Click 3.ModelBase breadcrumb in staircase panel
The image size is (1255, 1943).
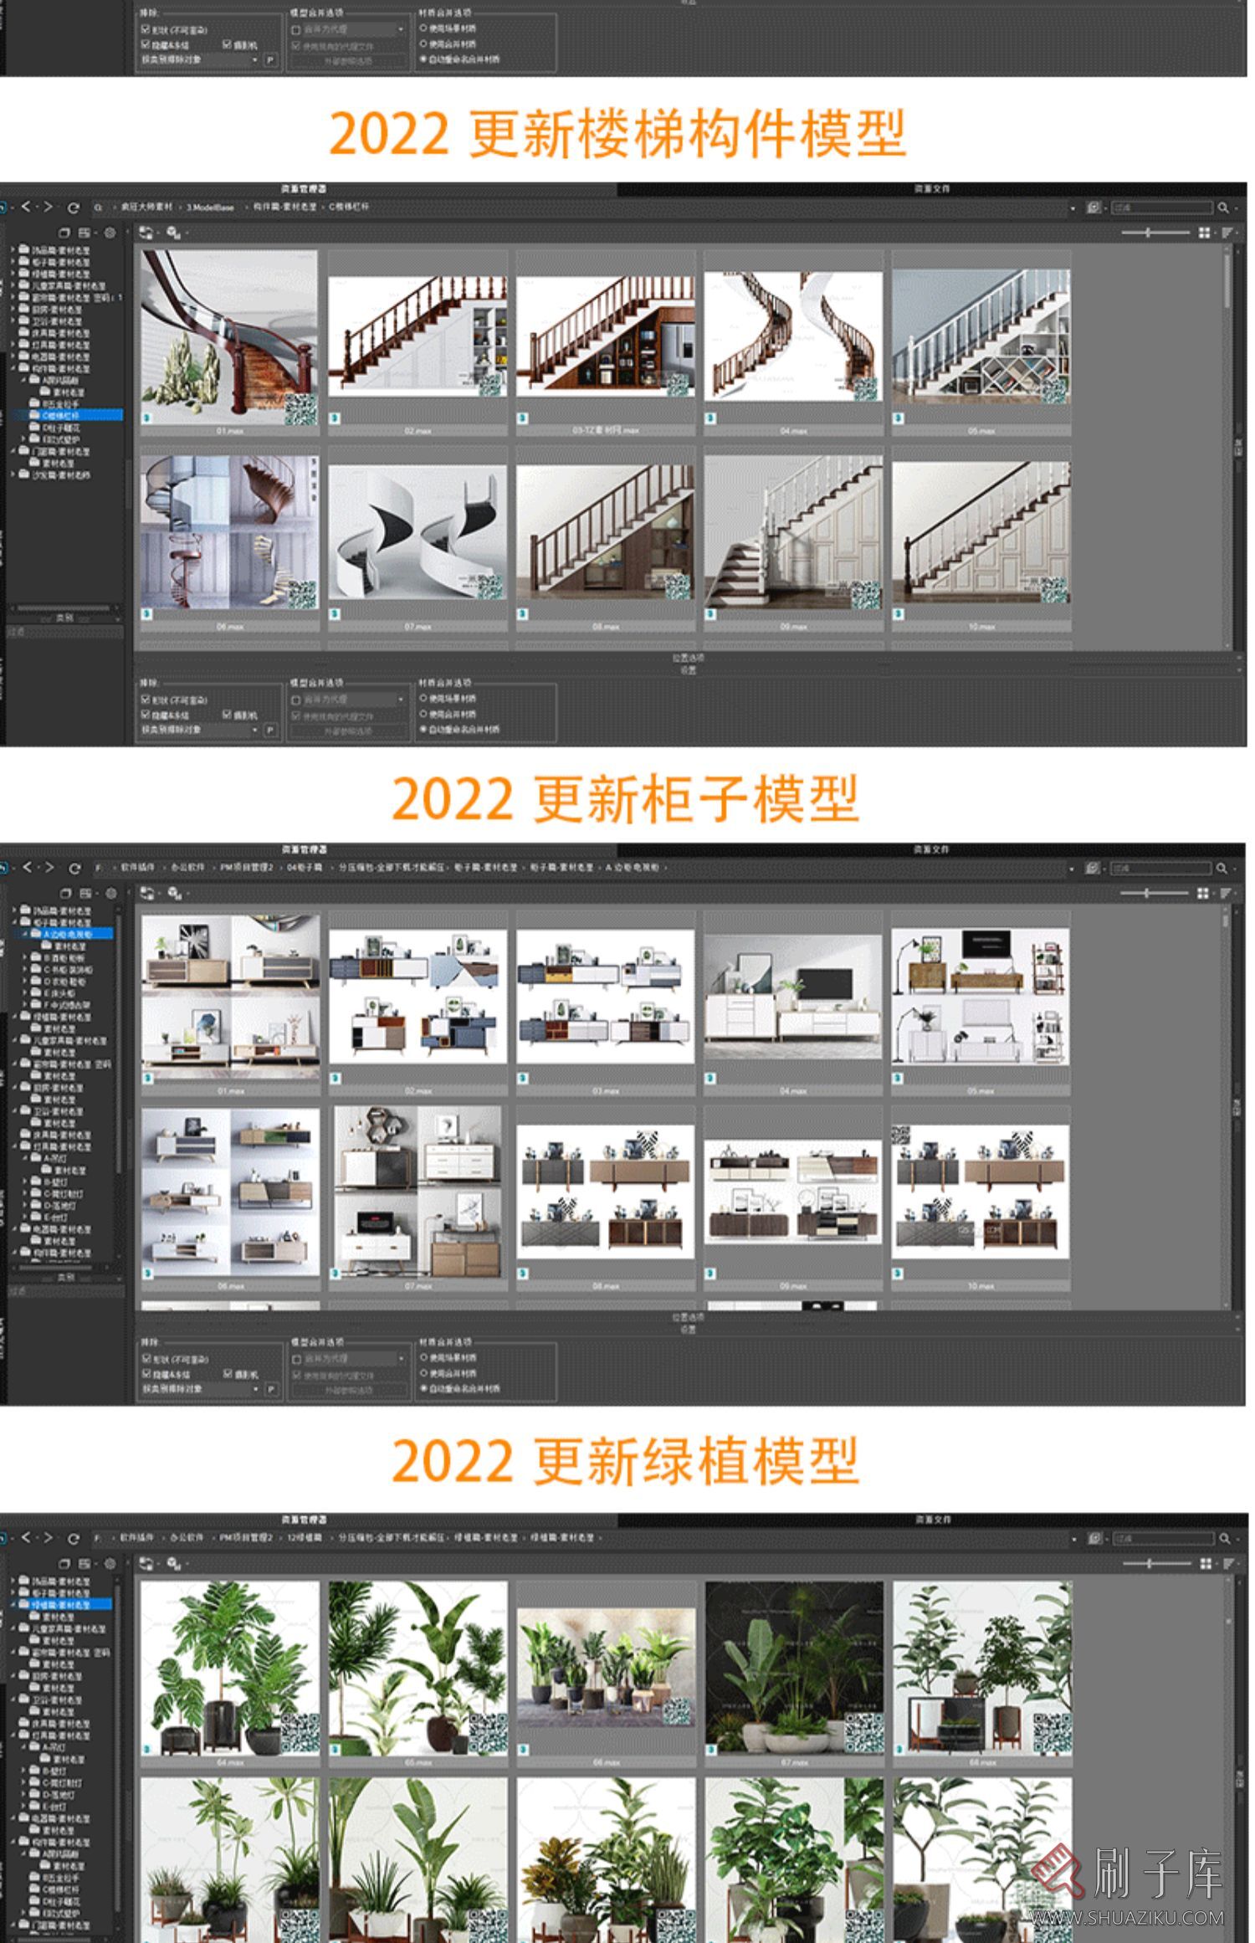click(210, 208)
